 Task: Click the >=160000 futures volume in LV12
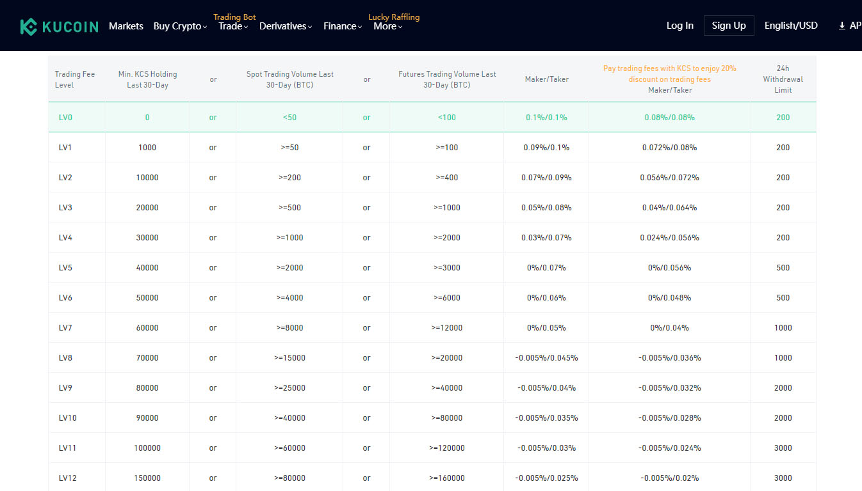[x=447, y=478]
